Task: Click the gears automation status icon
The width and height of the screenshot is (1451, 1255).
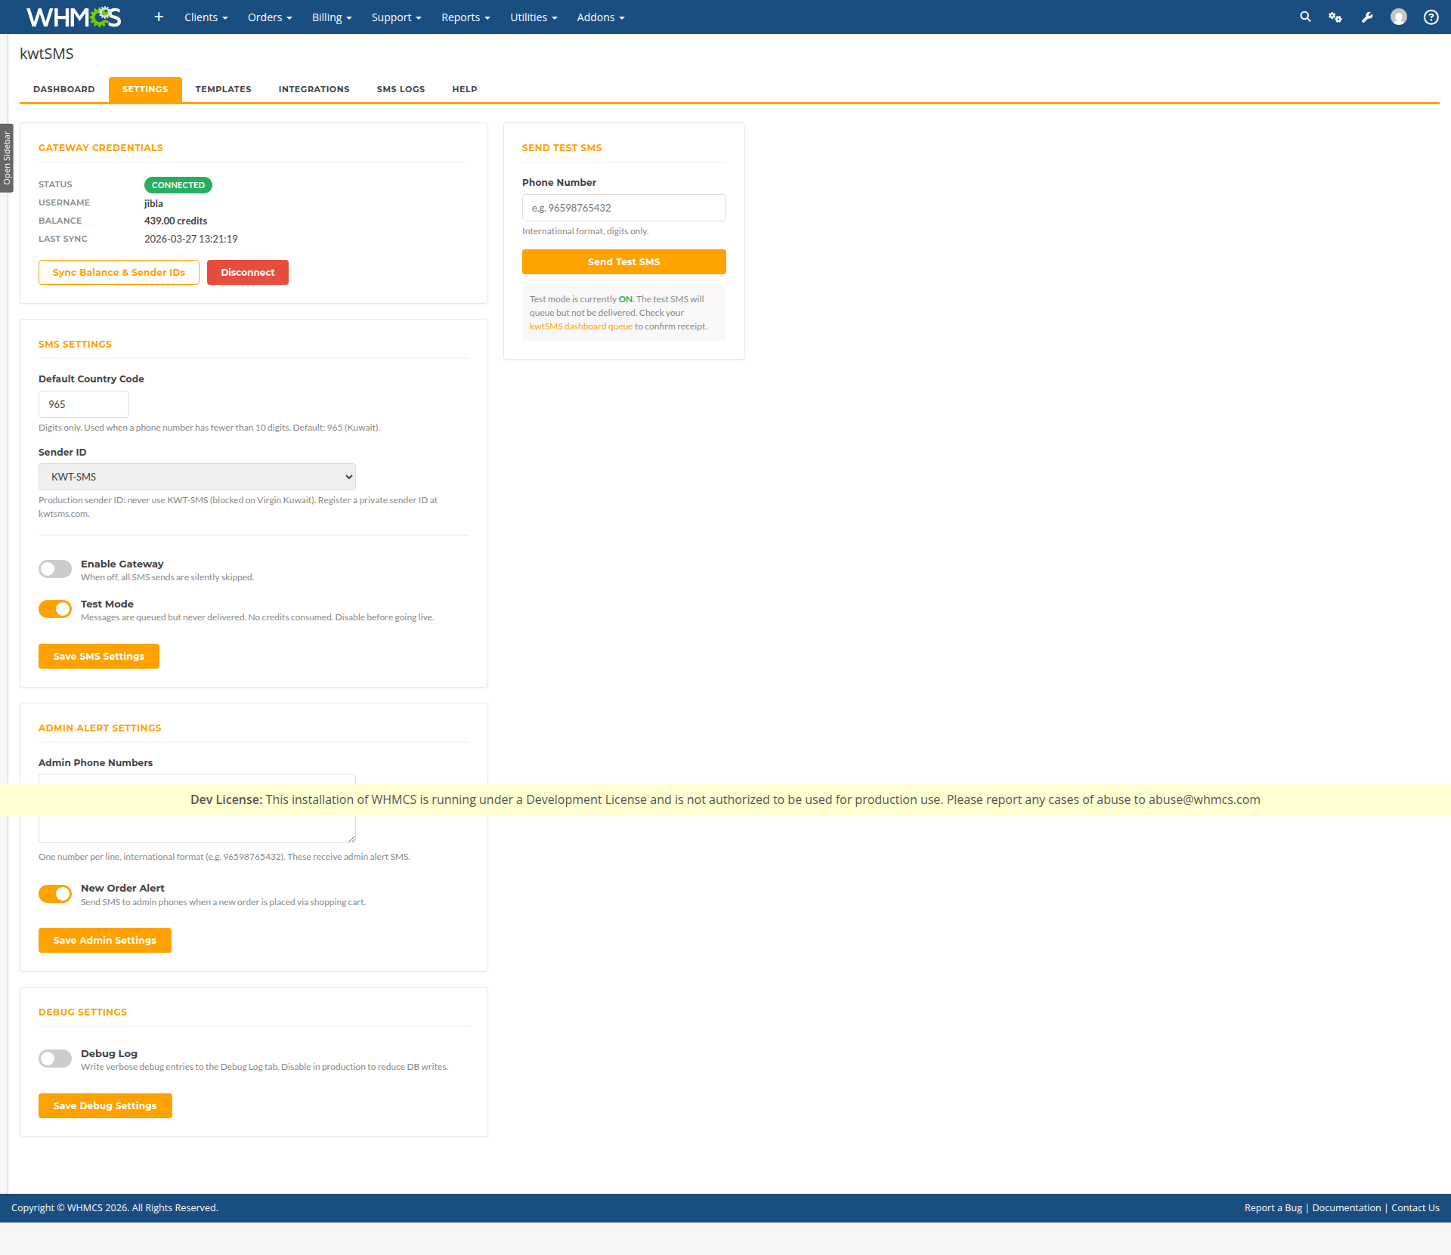Action: point(1335,17)
